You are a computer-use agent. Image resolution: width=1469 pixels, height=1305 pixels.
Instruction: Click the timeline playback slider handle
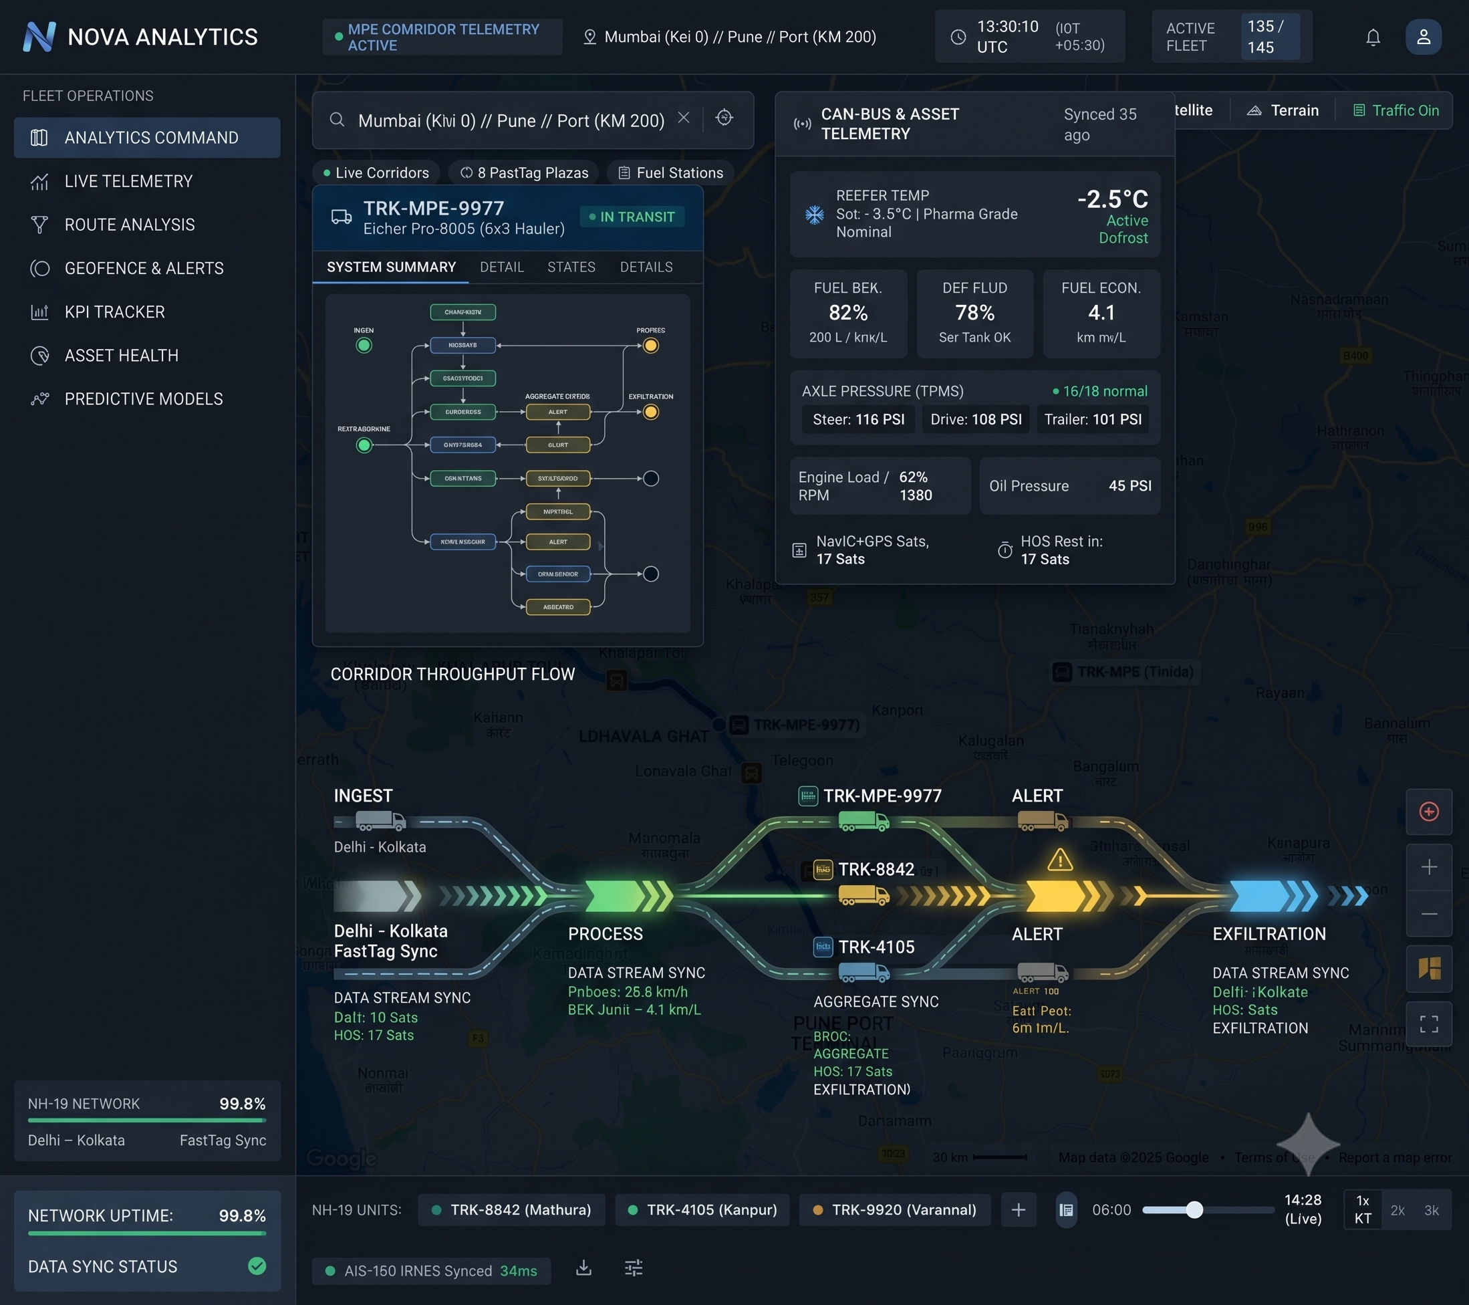coord(1194,1210)
